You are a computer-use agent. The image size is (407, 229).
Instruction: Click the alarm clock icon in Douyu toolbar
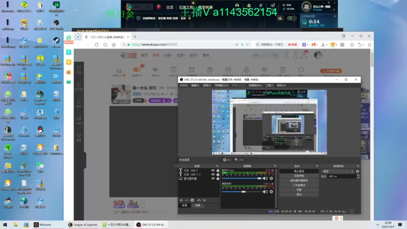[x=192, y=70]
